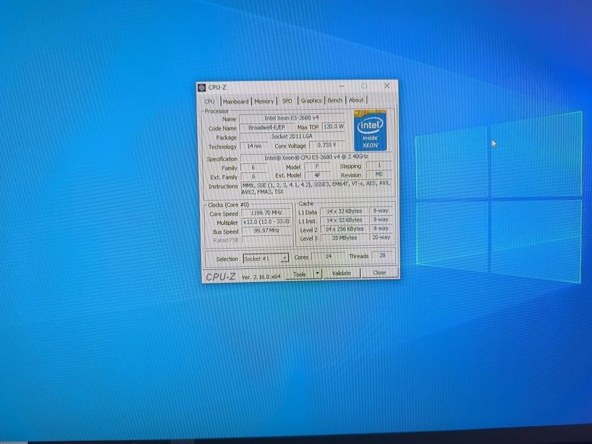Click the Tools button
The width and height of the screenshot is (592, 444).
pyautogui.click(x=299, y=274)
